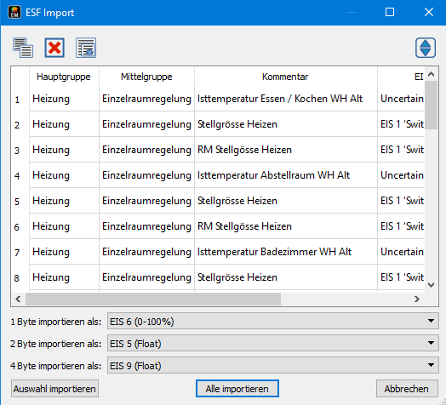Screen dimensions: 446x405
Task: Click Auswahl importieren button
Action: point(54,389)
